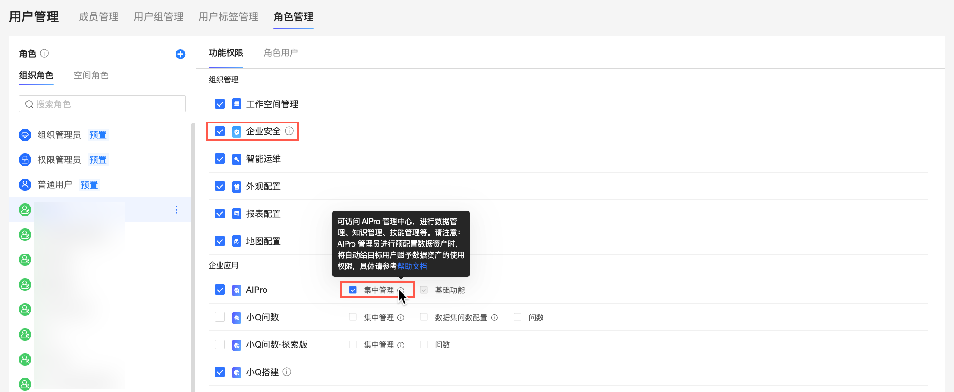954x392 pixels.
Task: Click the disabled 基础功能 checkbox
Action: click(424, 290)
